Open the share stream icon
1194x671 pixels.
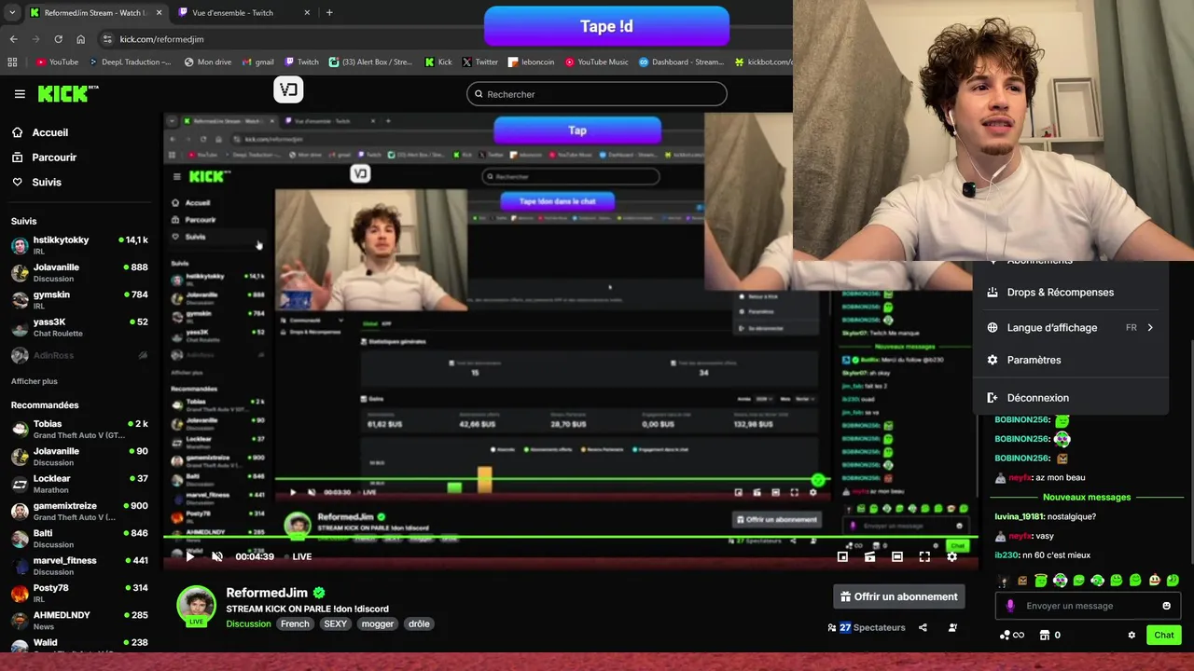923,627
